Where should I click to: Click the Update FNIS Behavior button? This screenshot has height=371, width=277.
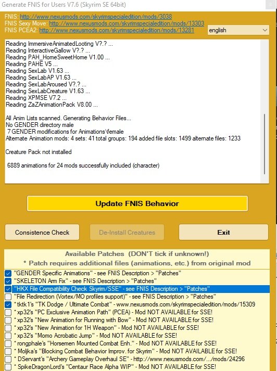(137, 203)
